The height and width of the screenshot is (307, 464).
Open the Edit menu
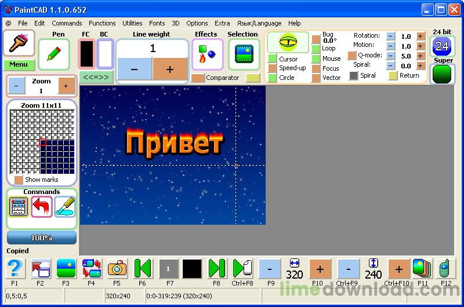tap(39, 23)
